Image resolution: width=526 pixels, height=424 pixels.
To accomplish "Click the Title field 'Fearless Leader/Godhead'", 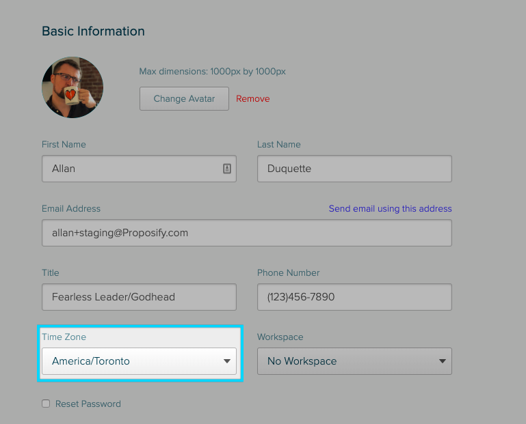I will 140,297.
